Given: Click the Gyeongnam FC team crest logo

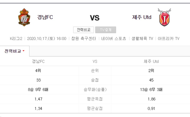Looking at the screenshot, I should pyautogui.click(x=24, y=17).
